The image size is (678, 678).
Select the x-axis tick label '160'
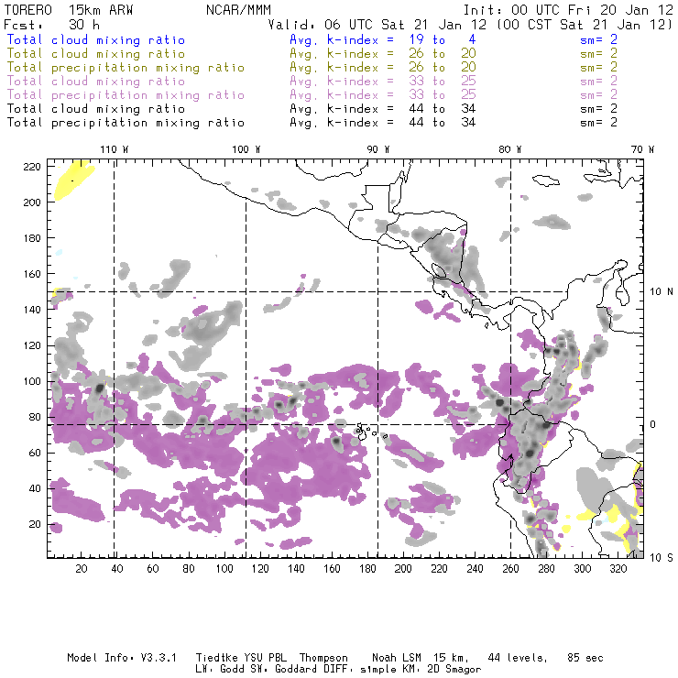point(332,569)
